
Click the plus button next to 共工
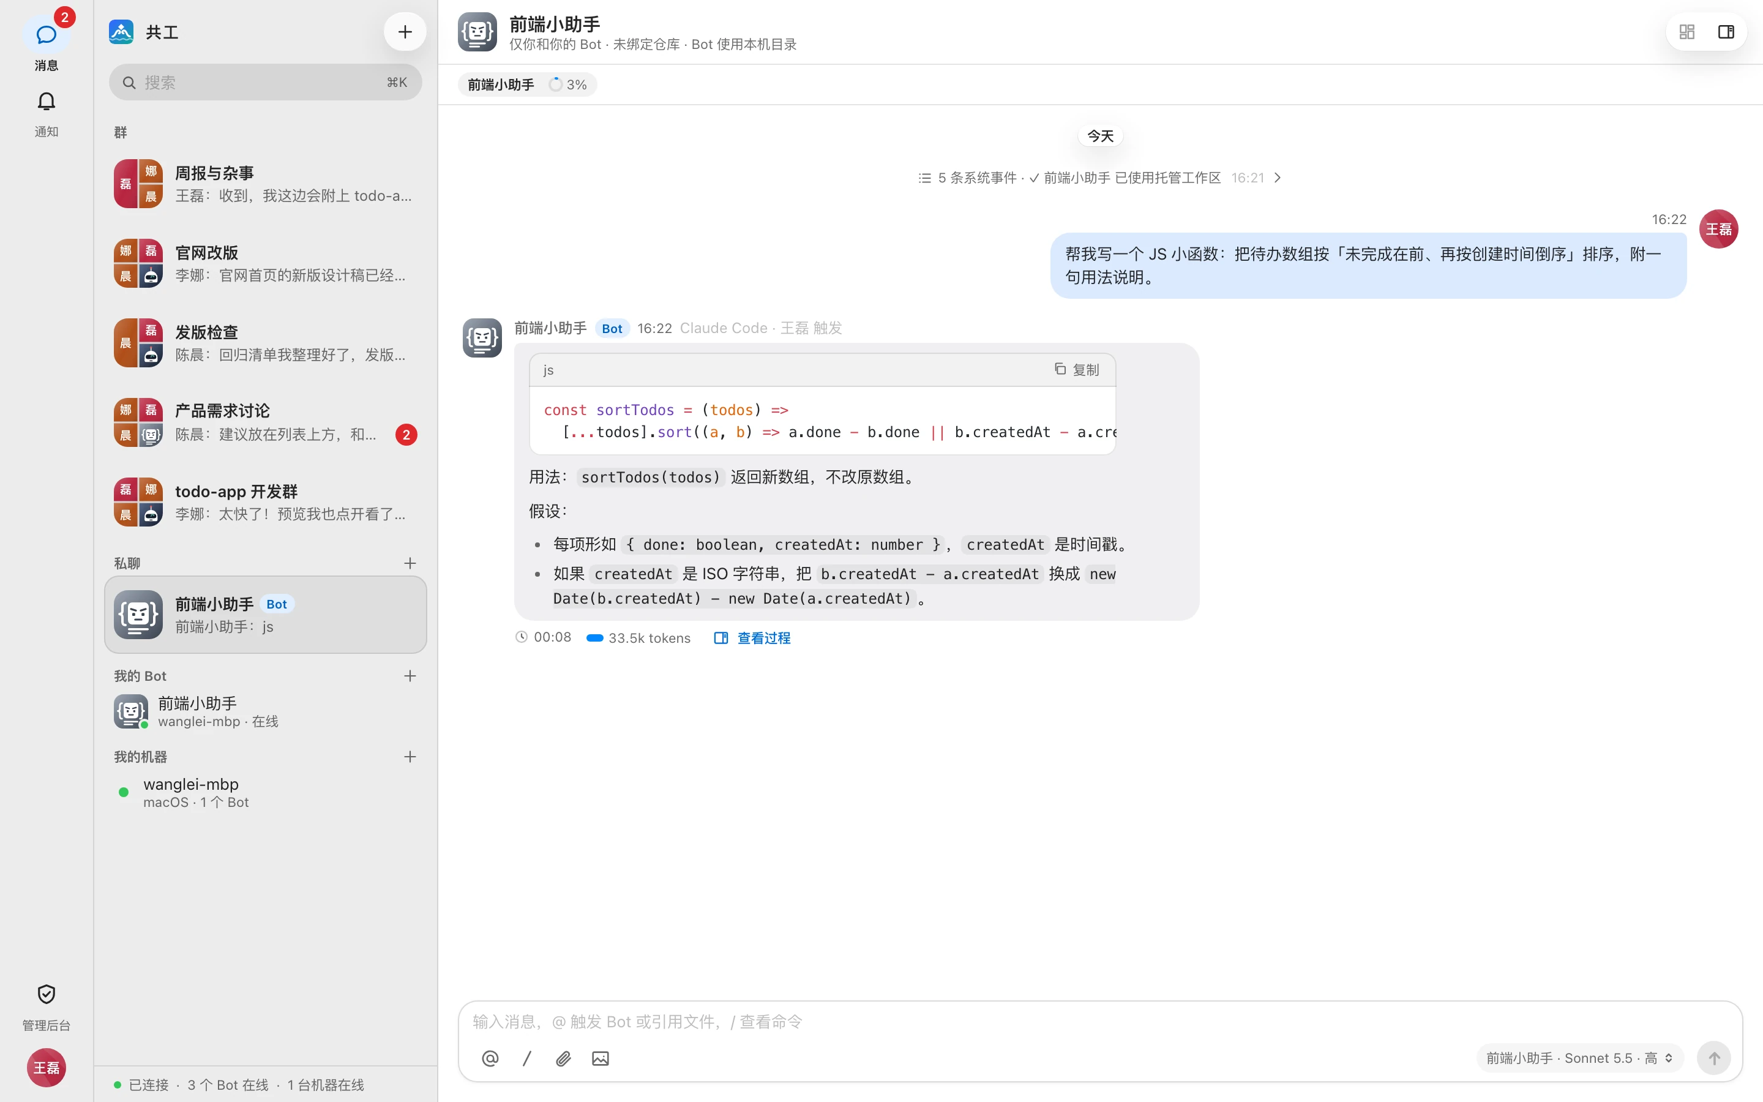tap(405, 31)
